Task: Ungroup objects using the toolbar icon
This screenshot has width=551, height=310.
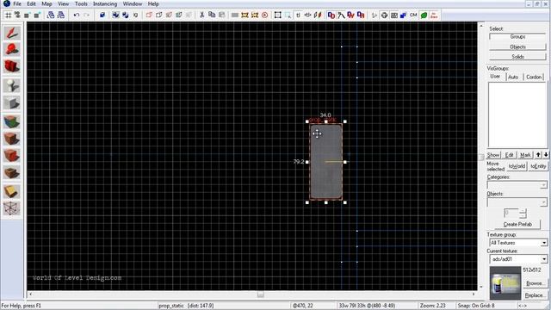Action: tap(126, 15)
